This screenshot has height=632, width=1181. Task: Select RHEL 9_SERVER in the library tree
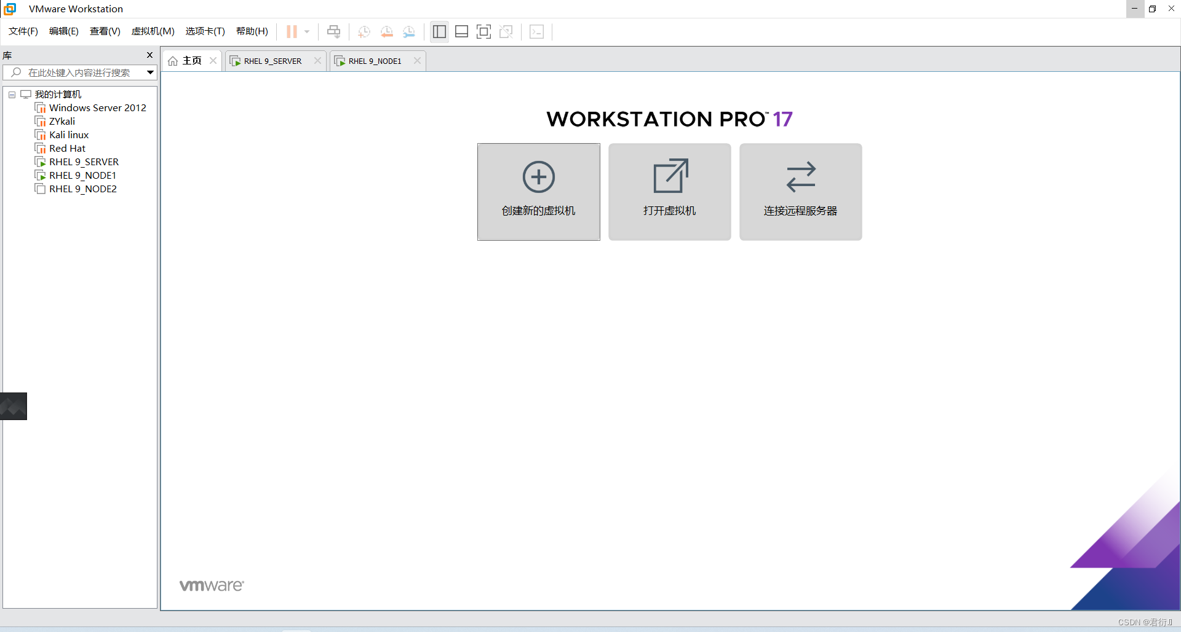(84, 162)
